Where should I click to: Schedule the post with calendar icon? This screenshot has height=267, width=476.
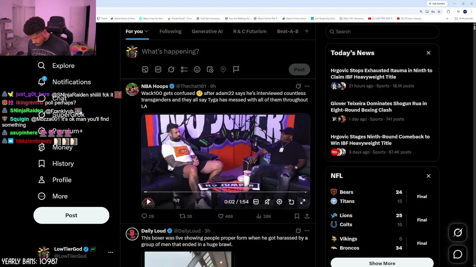point(210,69)
